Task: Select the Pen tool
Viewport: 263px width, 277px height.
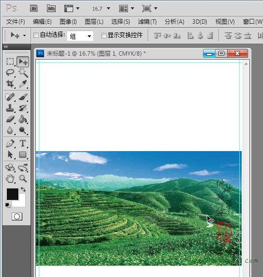Action: point(10,143)
